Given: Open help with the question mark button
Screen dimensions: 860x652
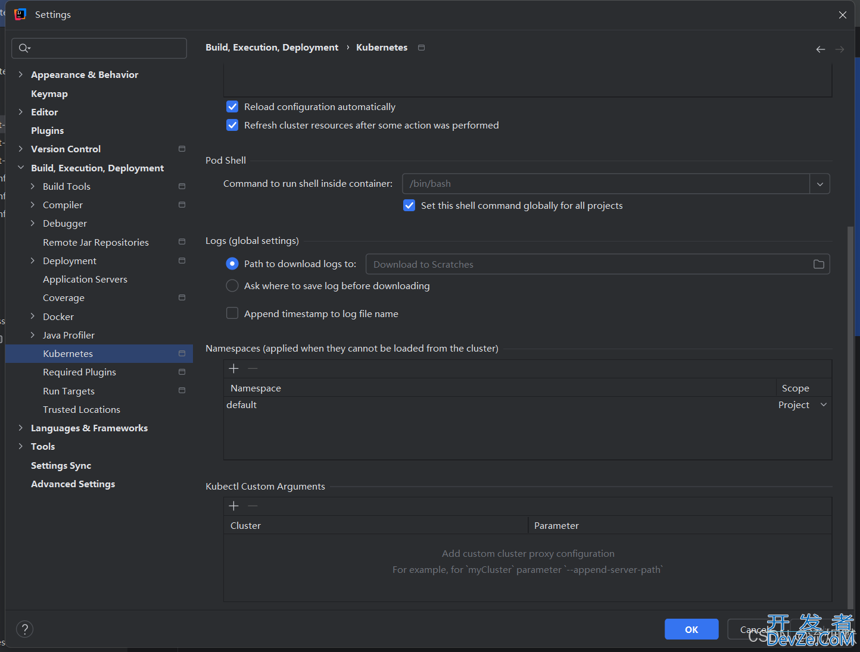Looking at the screenshot, I should [24, 629].
